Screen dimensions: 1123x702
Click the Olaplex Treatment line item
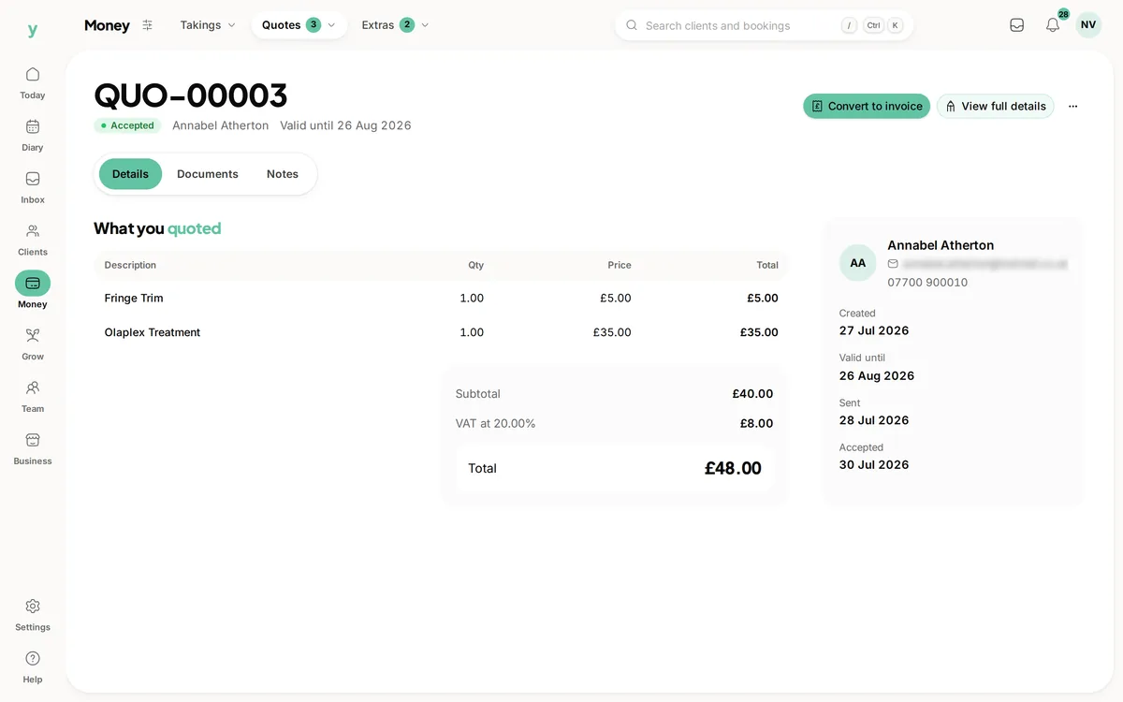pos(153,332)
